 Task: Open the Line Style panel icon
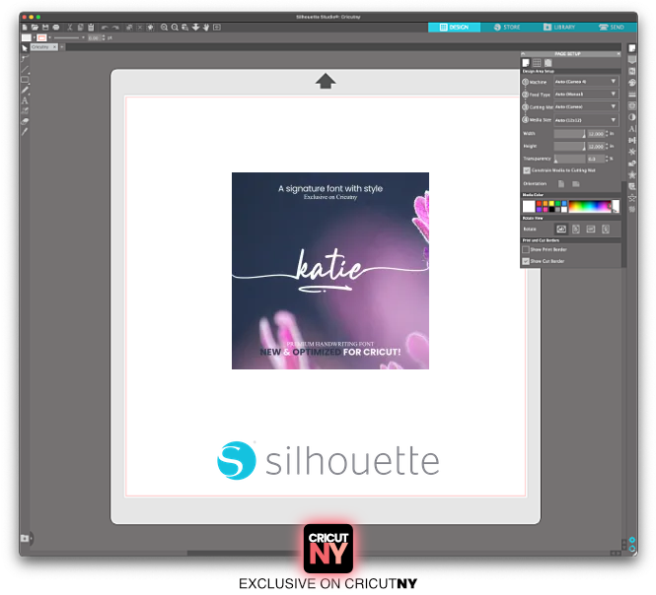pos(631,94)
